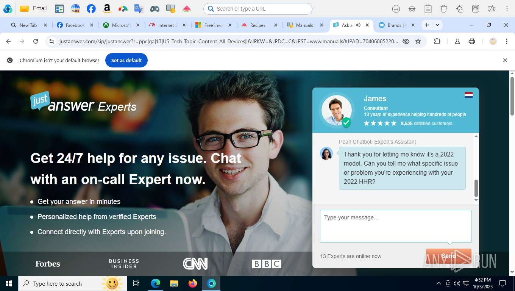
Task: Open the three-dot menu in top toolbar
Action: coord(507,9)
